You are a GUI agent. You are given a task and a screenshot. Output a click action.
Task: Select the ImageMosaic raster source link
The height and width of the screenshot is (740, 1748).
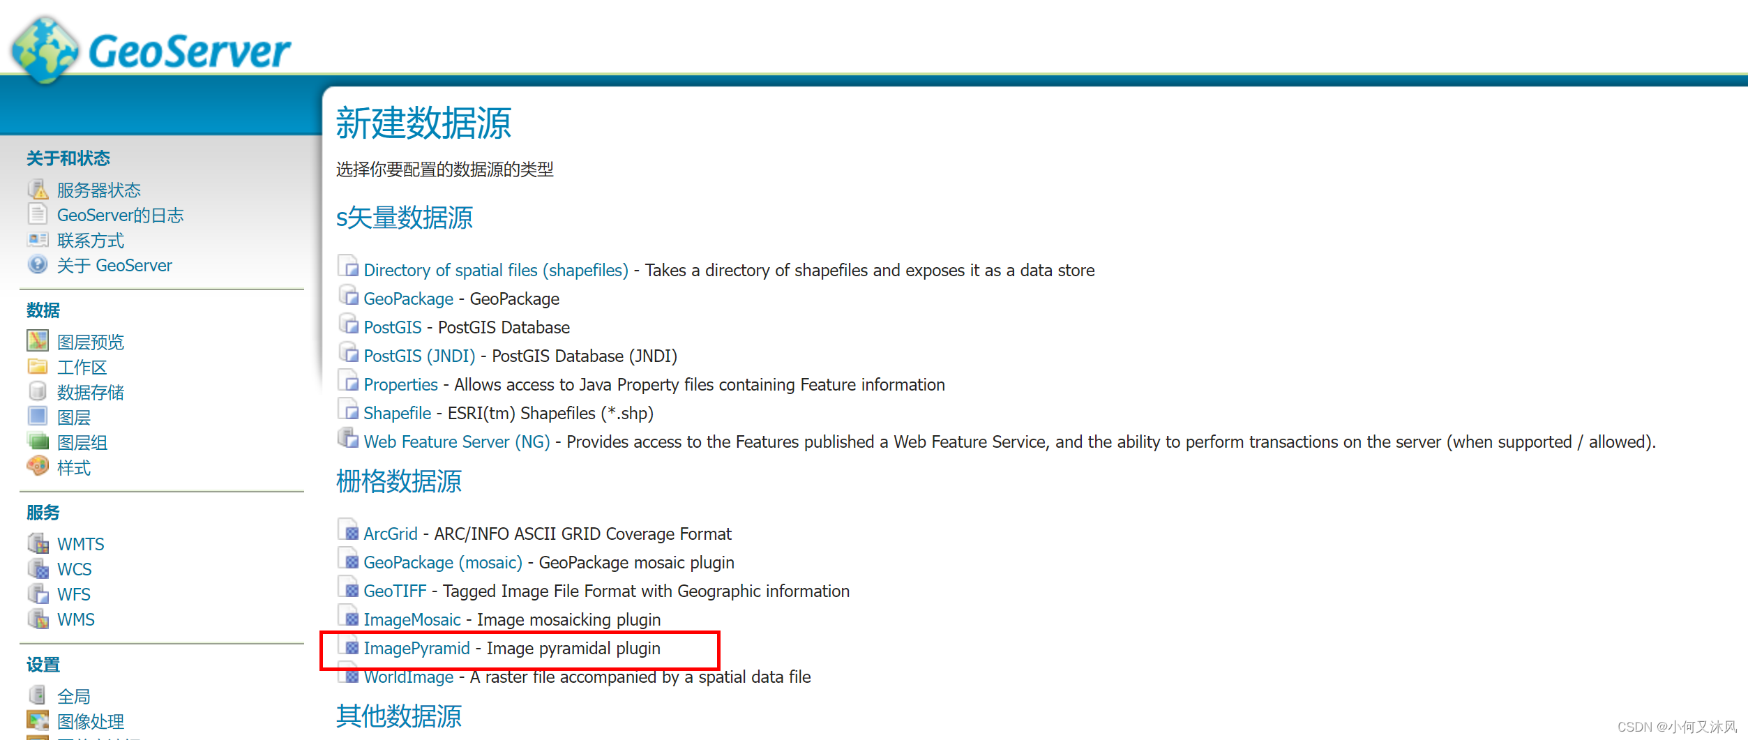(x=412, y=620)
